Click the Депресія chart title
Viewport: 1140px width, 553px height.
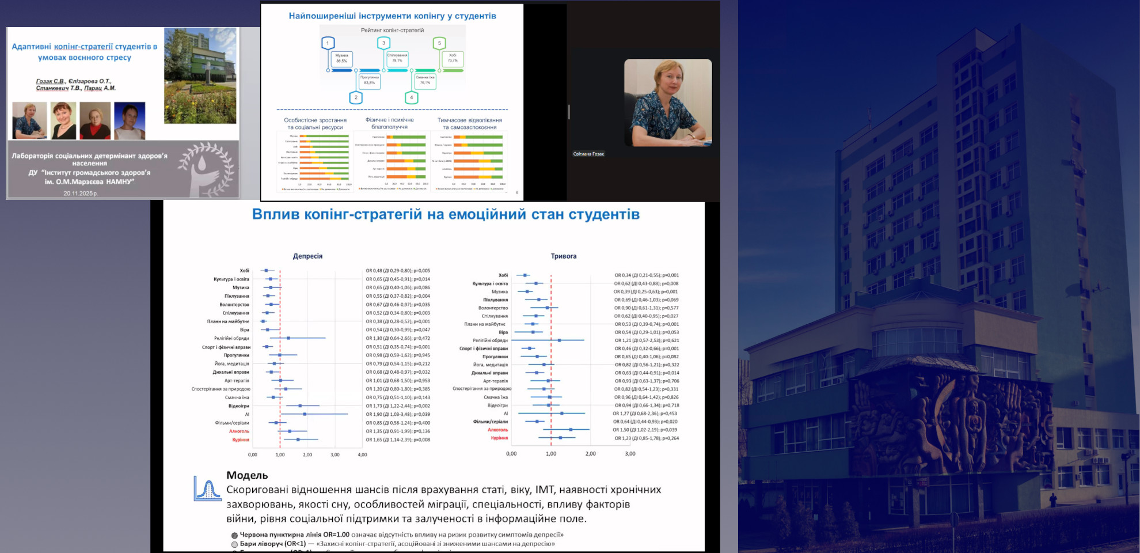coord(307,256)
